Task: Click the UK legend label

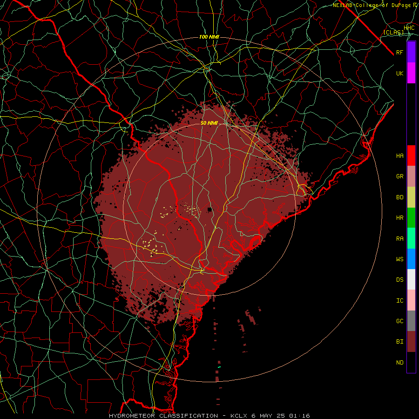Action: [399, 73]
